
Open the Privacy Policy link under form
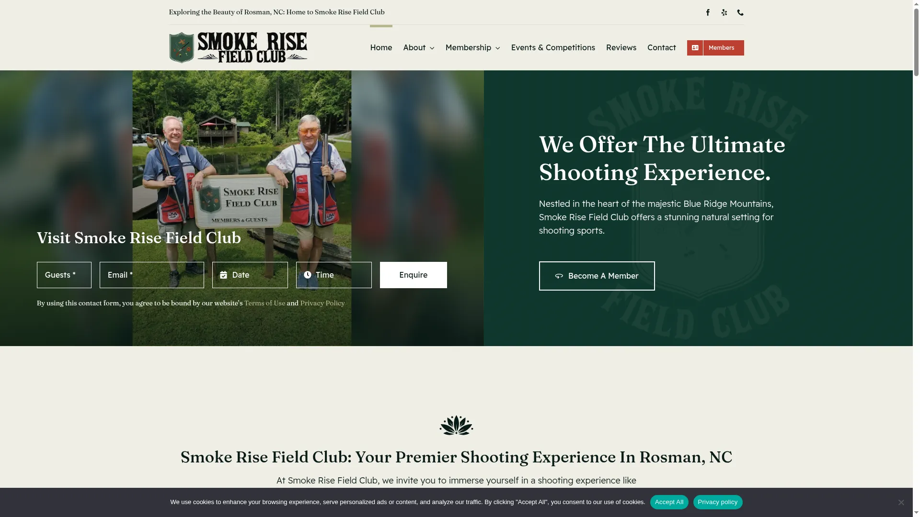click(322, 303)
